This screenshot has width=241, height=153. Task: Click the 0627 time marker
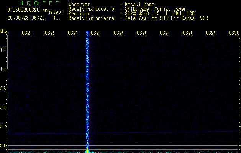pos(164,33)
